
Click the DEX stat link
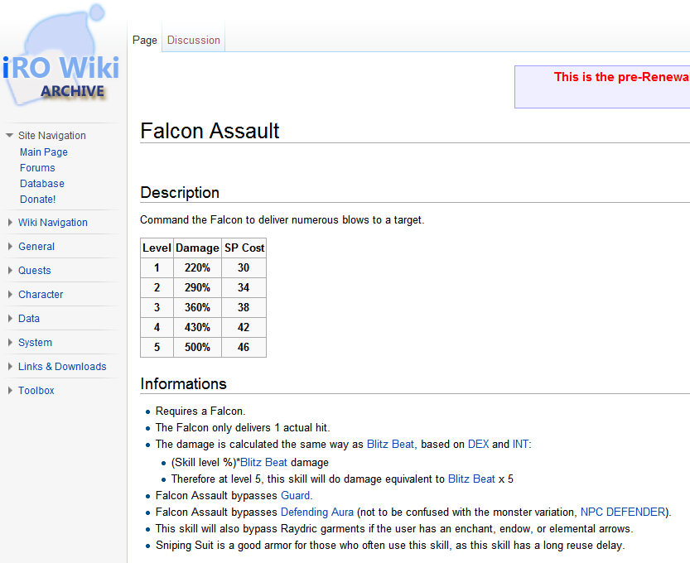click(x=478, y=445)
